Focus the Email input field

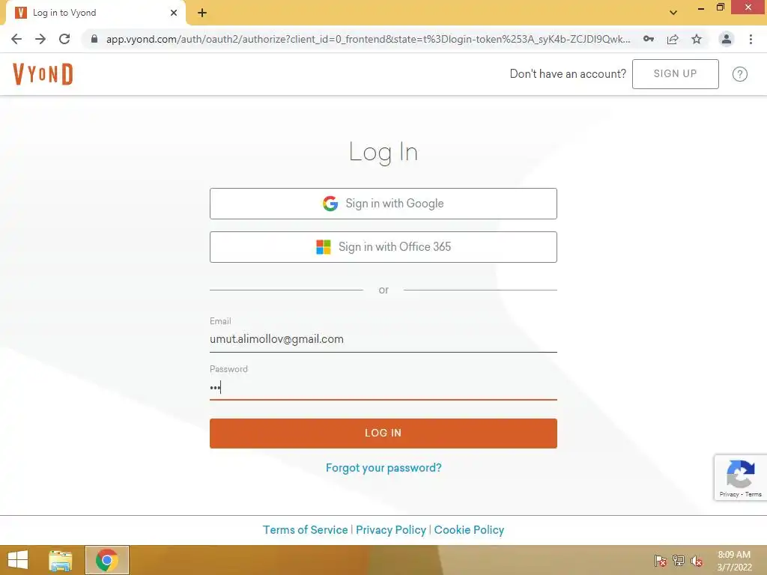pyautogui.click(x=383, y=339)
